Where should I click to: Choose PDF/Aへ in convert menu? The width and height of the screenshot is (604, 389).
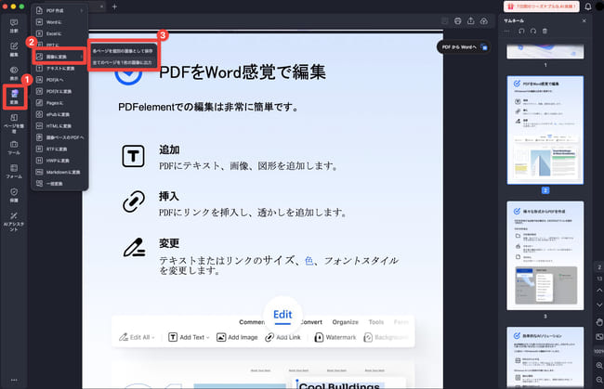[x=59, y=80]
